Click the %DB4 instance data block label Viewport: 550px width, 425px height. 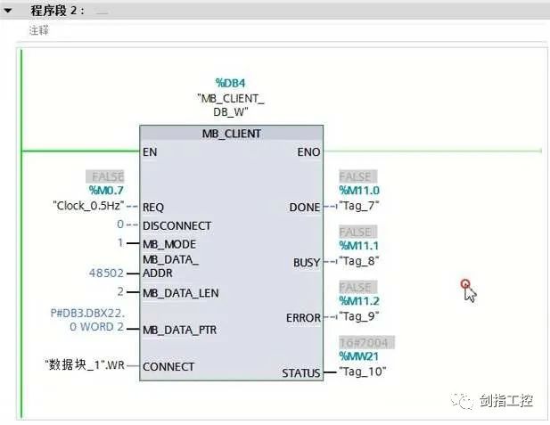pos(231,82)
